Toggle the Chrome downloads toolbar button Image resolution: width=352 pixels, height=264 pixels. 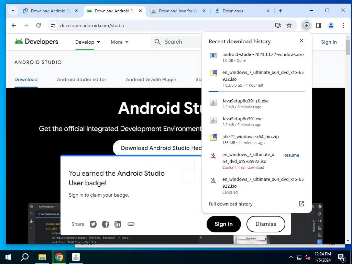[x=306, y=25]
